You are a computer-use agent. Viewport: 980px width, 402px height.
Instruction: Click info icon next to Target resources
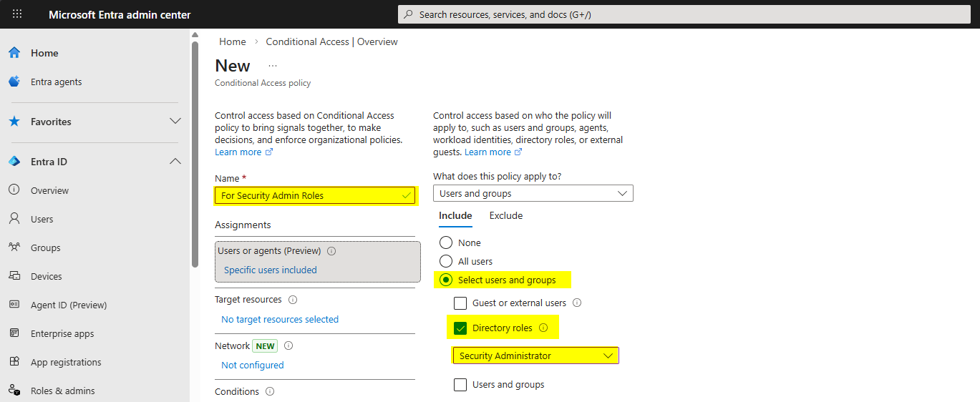[x=293, y=300]
